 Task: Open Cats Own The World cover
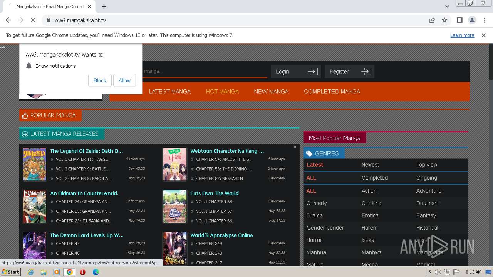click(175, 207)
